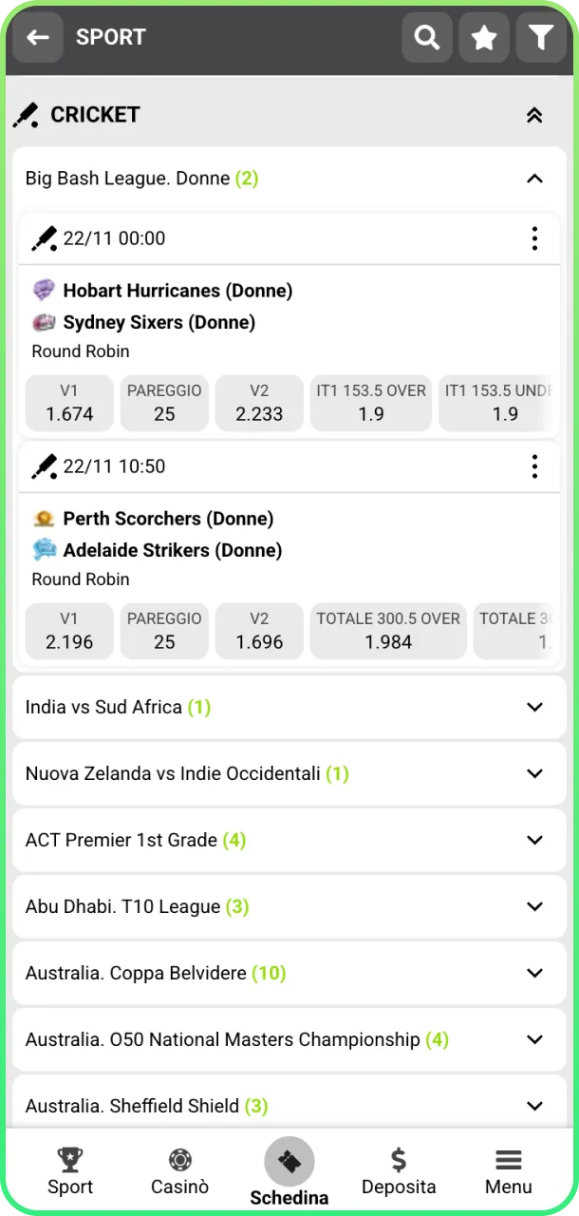Expand the Abu Dhabi T10 League section

pyautogui.click(x=534, y=906)
